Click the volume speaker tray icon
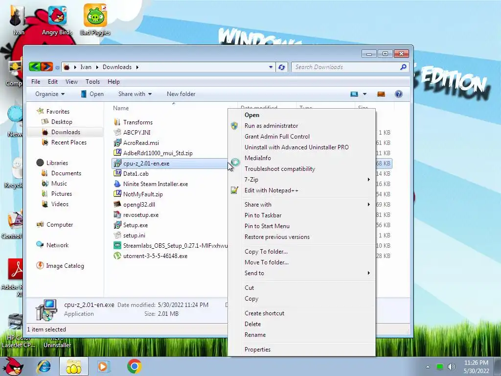 coord(451,367)
